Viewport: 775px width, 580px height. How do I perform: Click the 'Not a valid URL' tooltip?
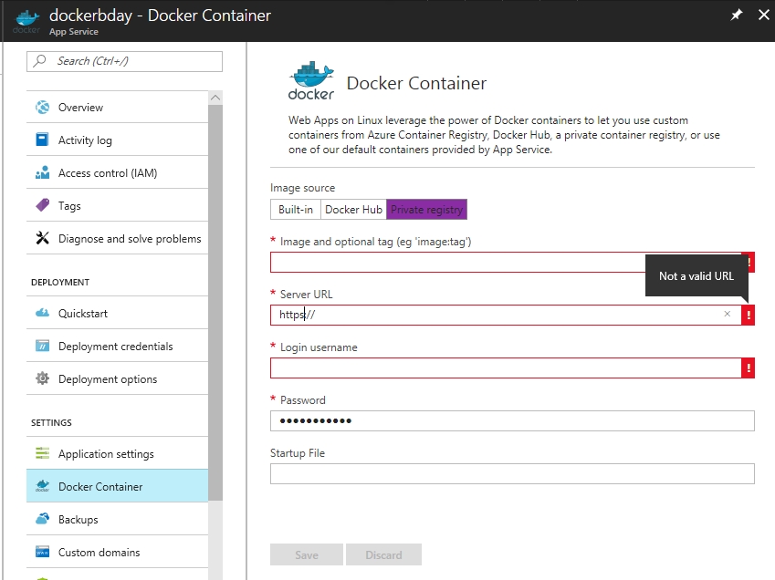[x=696, y=275]
